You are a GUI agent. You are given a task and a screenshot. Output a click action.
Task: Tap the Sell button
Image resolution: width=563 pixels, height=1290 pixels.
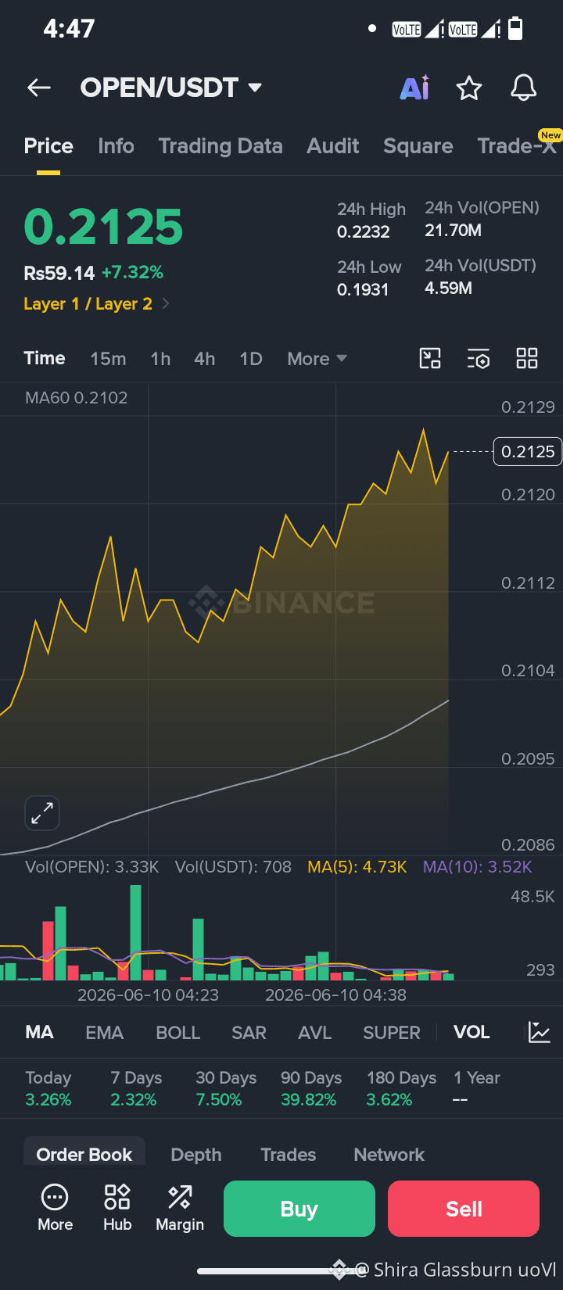[464, 1209]
